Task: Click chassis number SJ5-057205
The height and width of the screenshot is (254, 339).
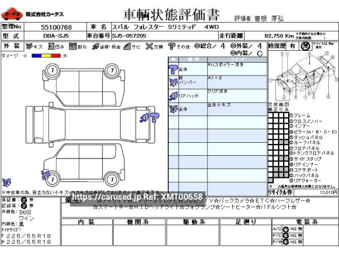Action: 129,36
